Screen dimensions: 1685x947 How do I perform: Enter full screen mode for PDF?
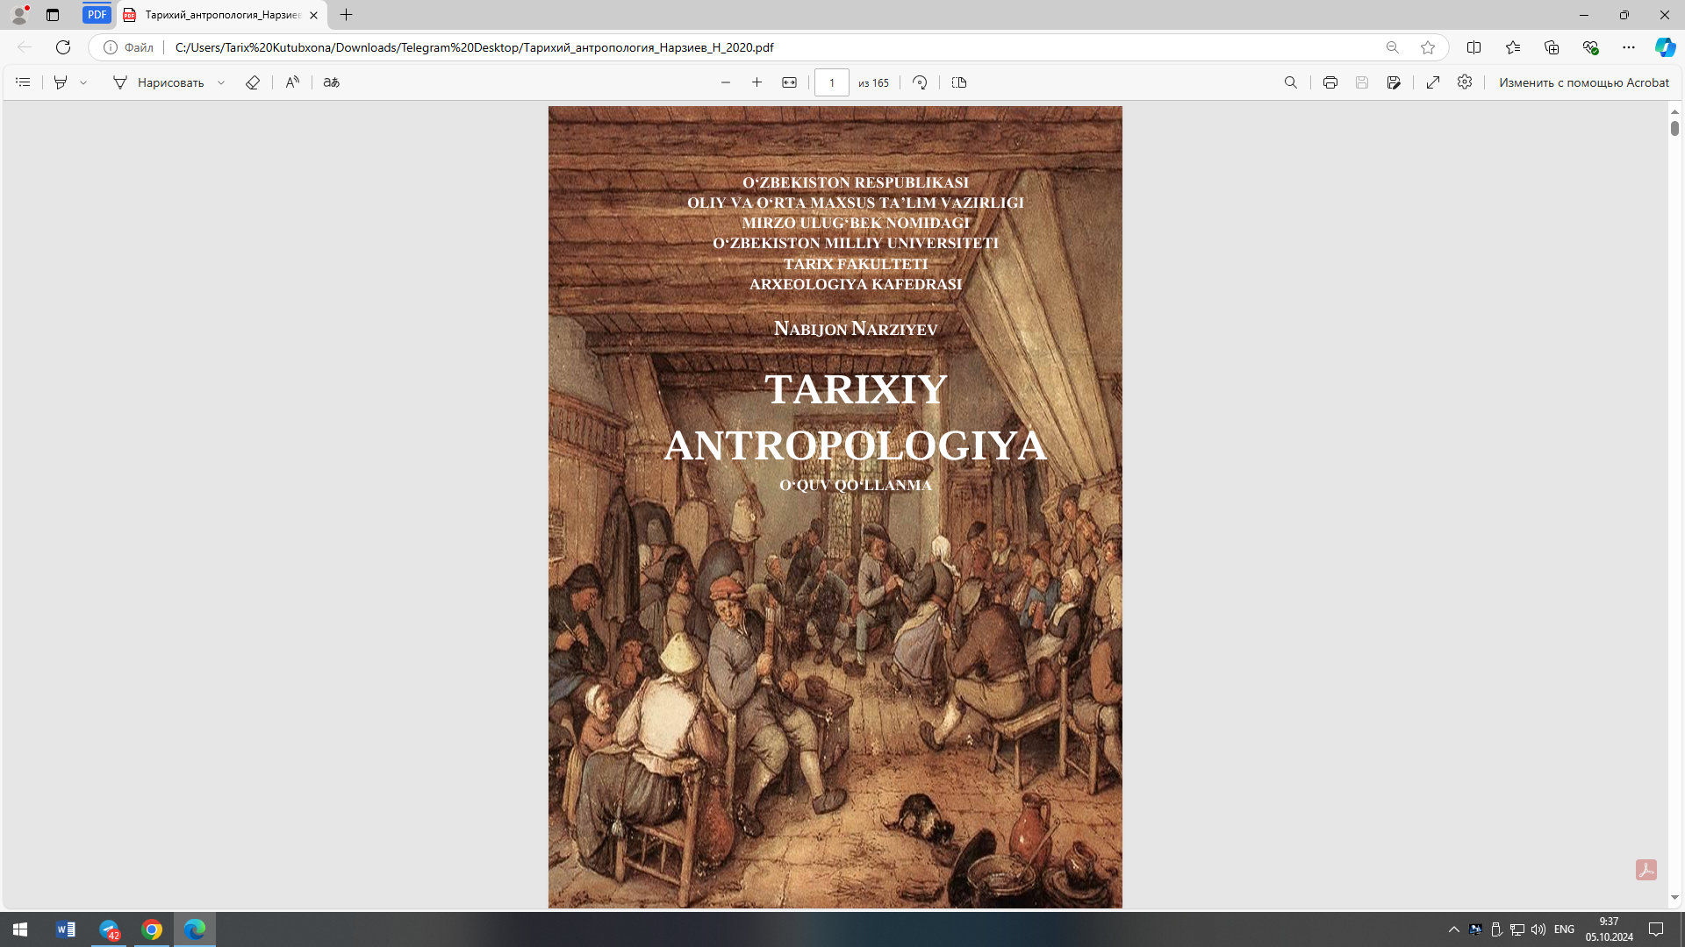1433,82
